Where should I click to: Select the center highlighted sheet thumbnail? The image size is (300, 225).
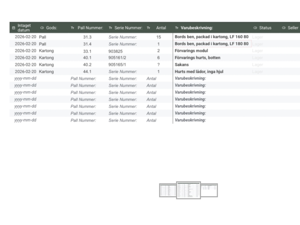click(x=188, y=190)
